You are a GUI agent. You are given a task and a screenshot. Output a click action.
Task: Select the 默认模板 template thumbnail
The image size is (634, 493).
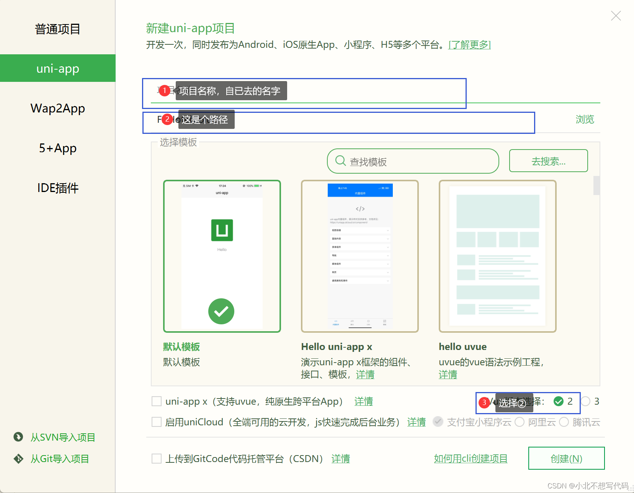(x=222, y=255)
